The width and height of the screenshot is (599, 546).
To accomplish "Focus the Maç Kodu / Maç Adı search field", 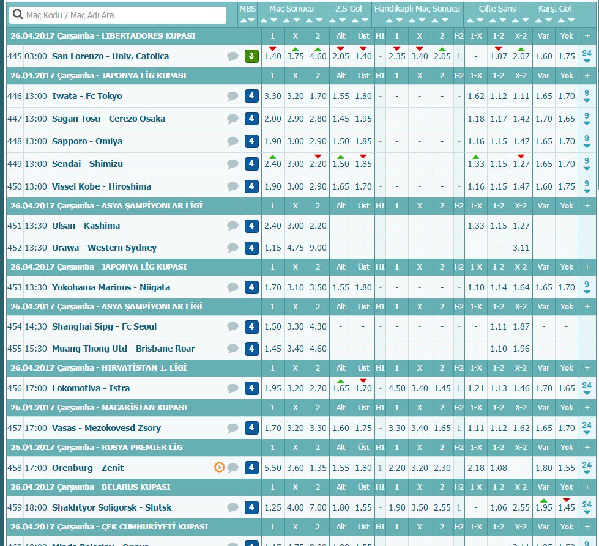I will click(117, 15).
